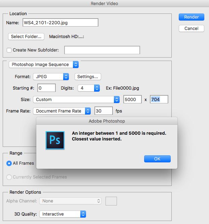The image size is (209, 224).
Task: Click the new subfolder name field
Action: pyautogui.click(x=102, y=50)
